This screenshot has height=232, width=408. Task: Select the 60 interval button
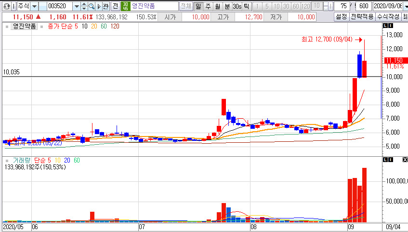(x=296, y=6)
